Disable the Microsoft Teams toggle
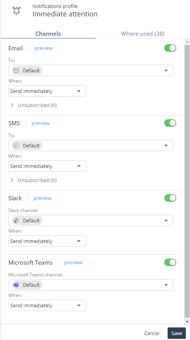This screenshot has height=340, width=190. tap(170, 262)
